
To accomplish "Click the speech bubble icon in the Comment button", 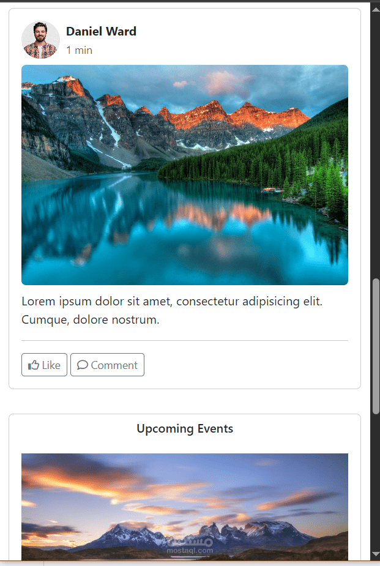I will pos(83,365).
